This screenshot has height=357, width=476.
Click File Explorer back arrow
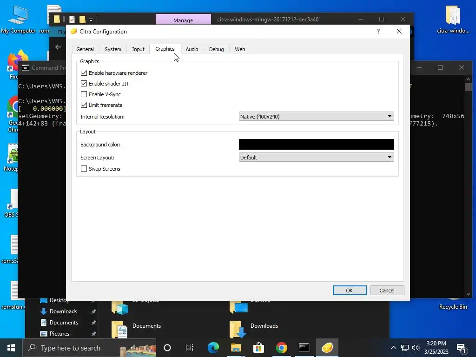[58, 47]
